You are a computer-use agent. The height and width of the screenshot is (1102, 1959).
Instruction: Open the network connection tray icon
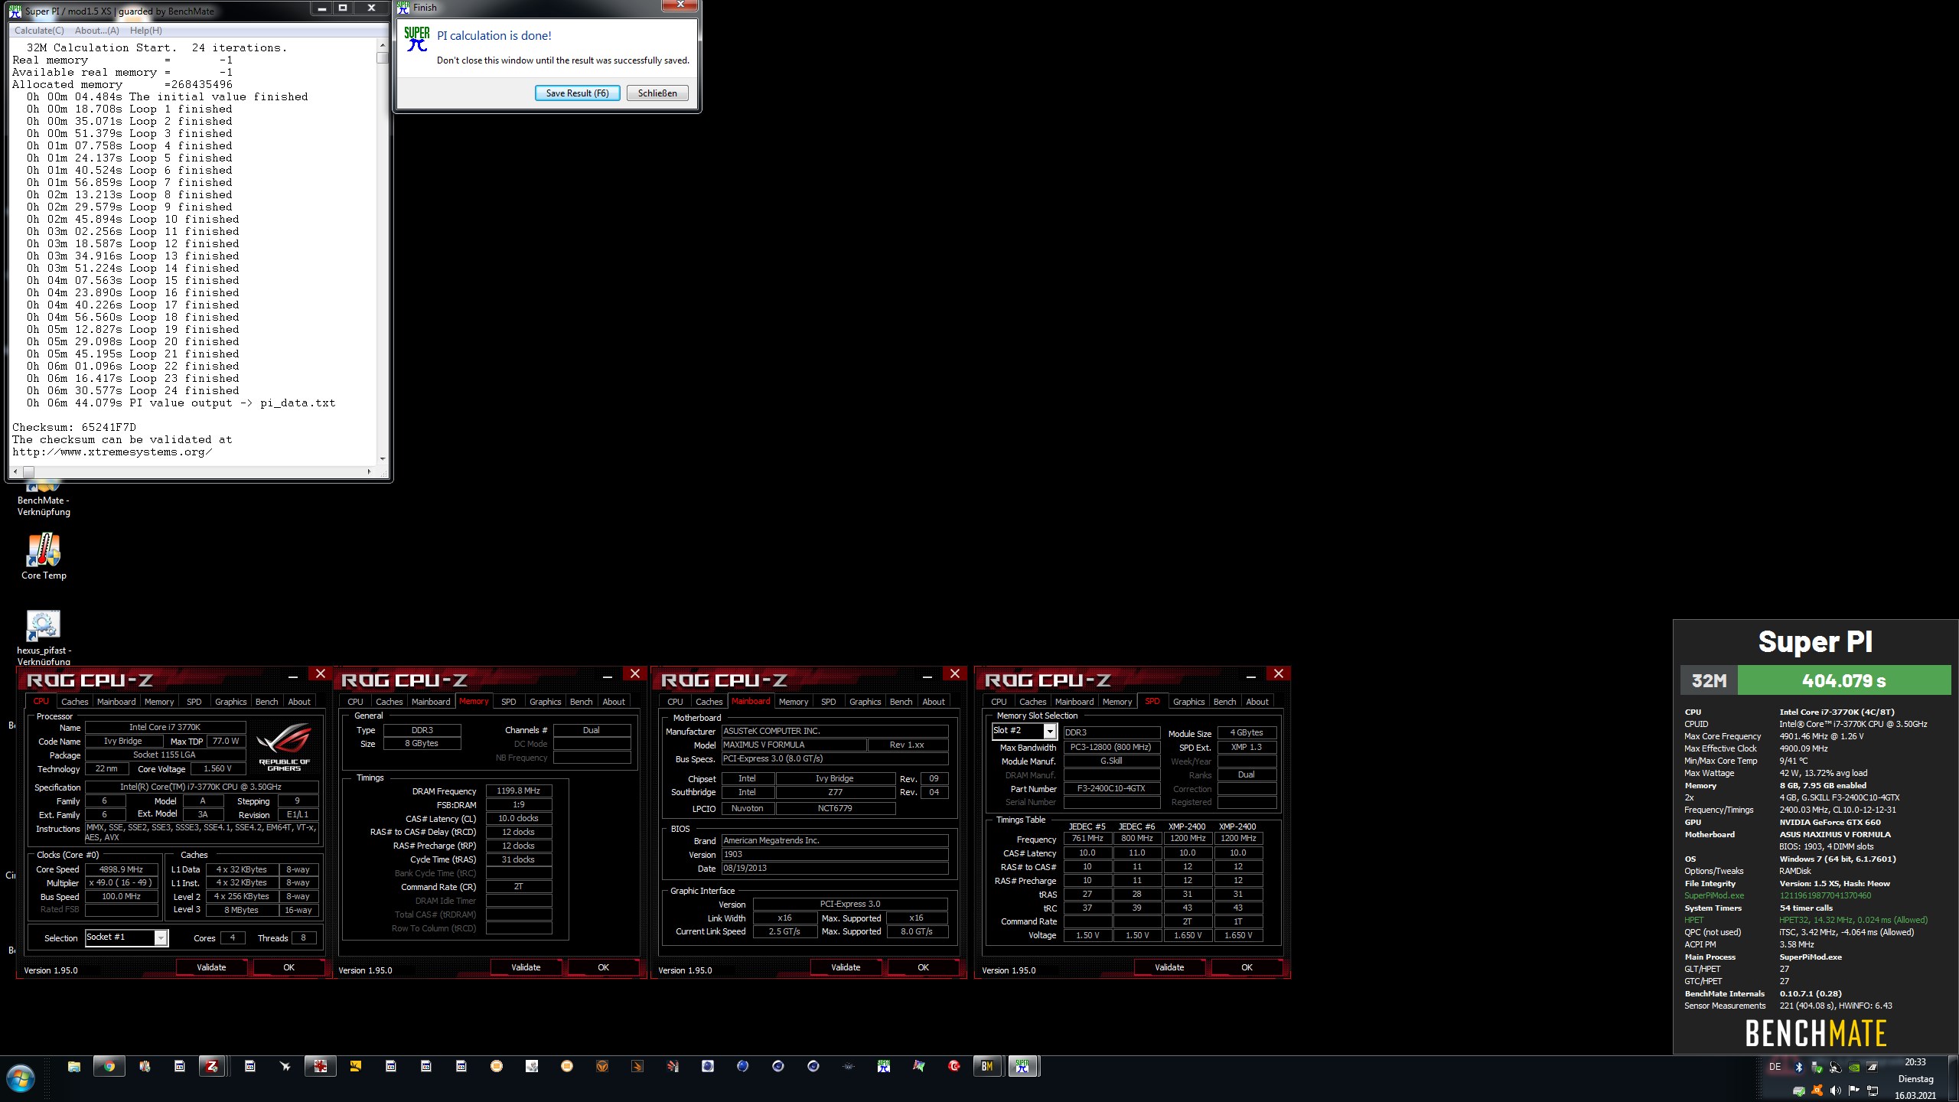point(1873,1091)
